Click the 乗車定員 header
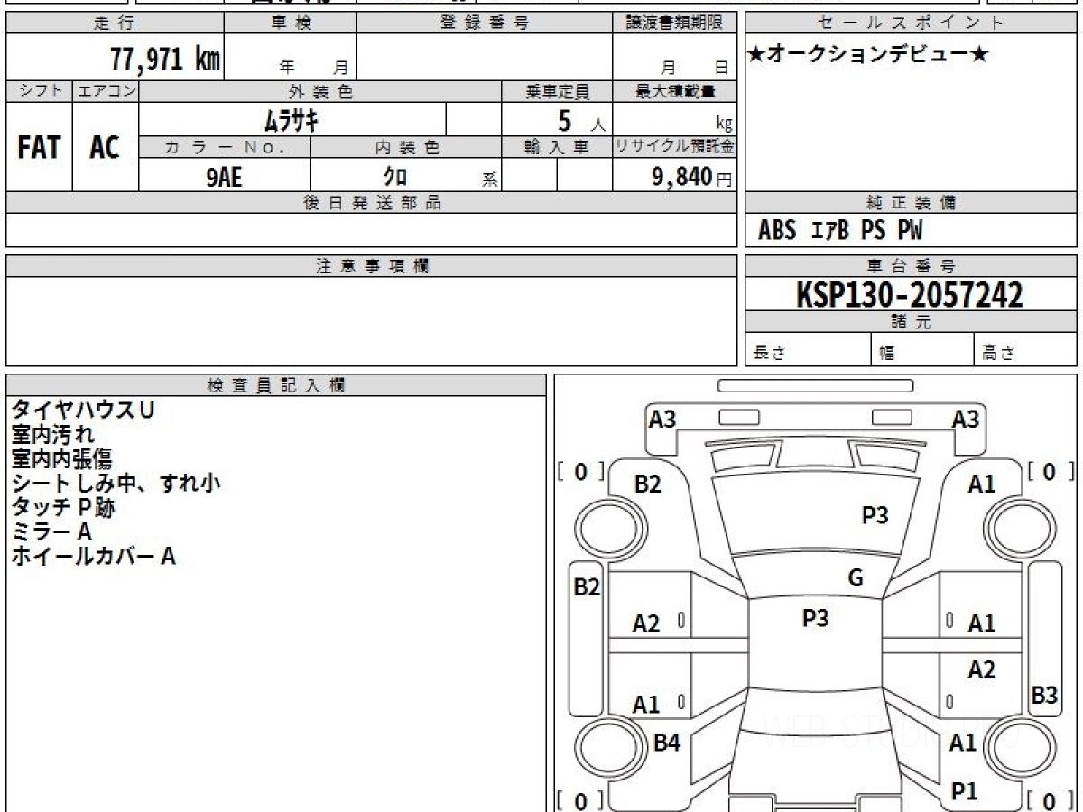This screenshot has height=812, width=1083. point(557,91)
